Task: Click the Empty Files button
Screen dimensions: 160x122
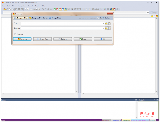Action: pos(42,39)
